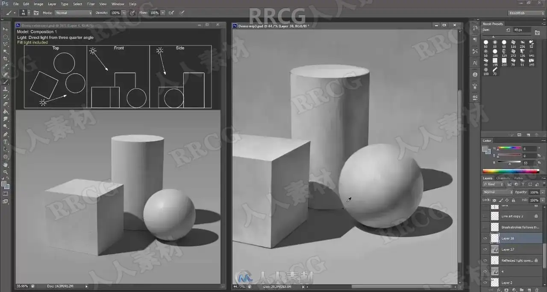Create a new layer with the bottom icon
547x292 pixels.
(x=530, y=289)
